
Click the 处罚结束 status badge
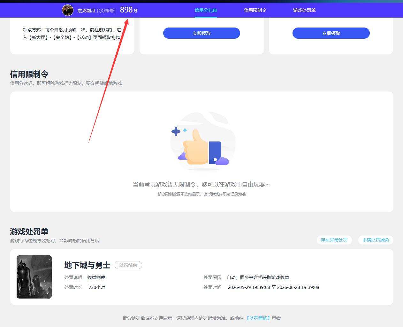(x=128, y=265)
